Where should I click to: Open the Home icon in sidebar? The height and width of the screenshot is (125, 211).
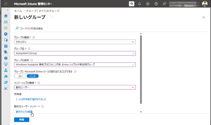tap(6, 16)
